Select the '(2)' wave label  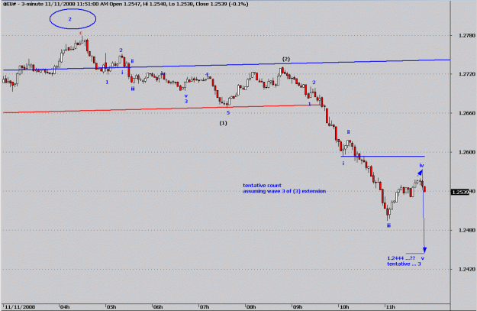point(286,59)
